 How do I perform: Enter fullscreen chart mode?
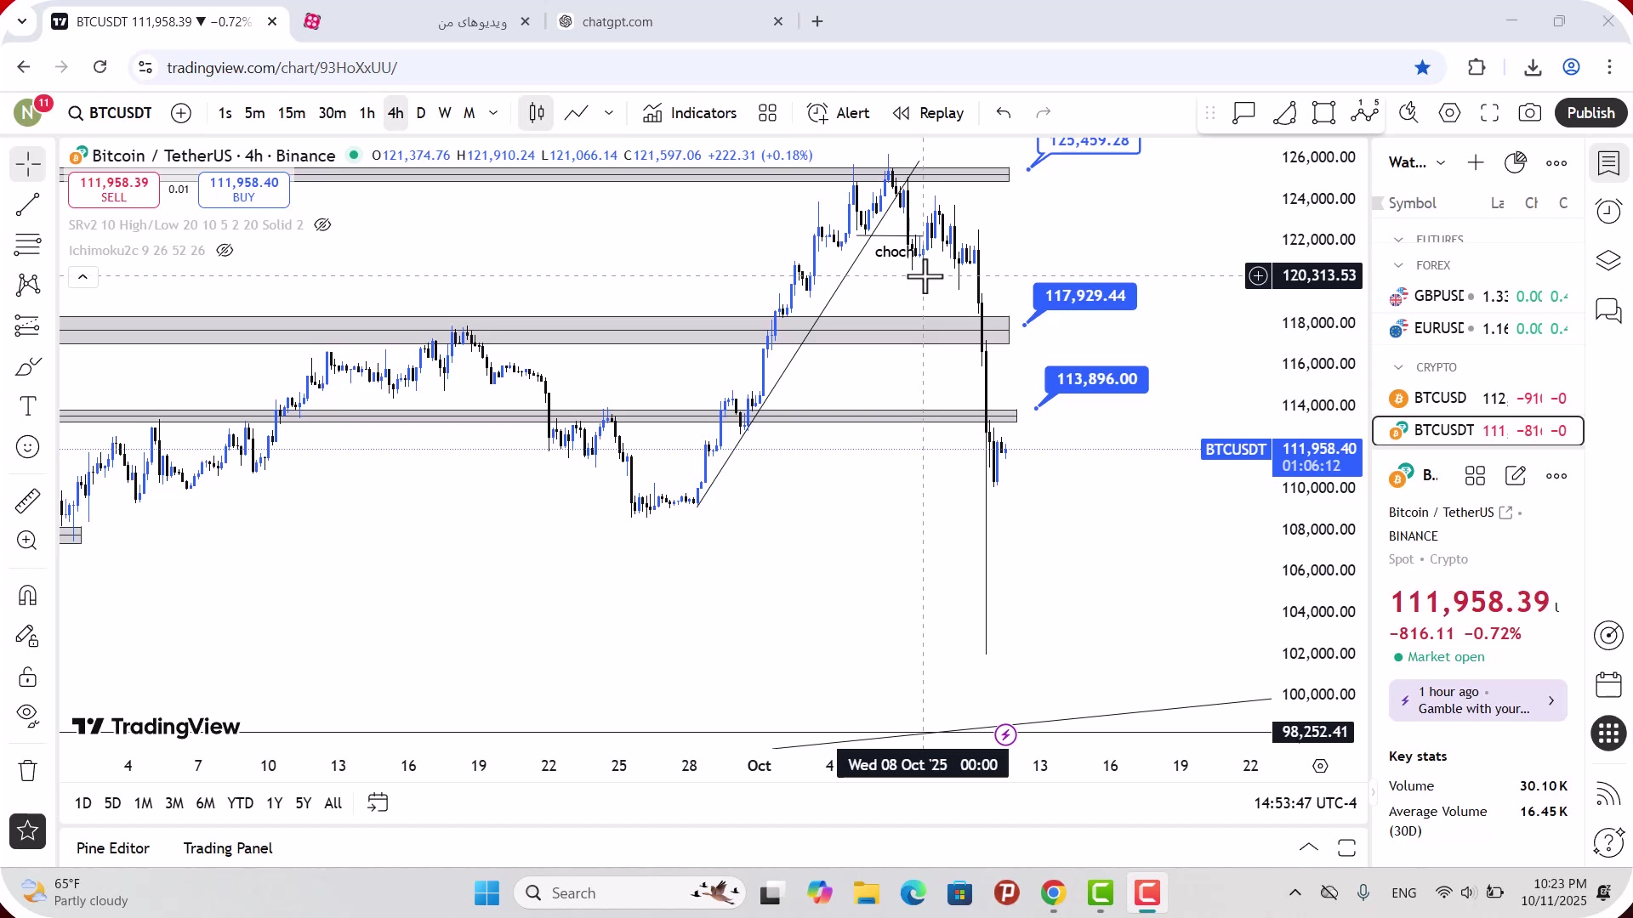click(x=1489, y=113)
